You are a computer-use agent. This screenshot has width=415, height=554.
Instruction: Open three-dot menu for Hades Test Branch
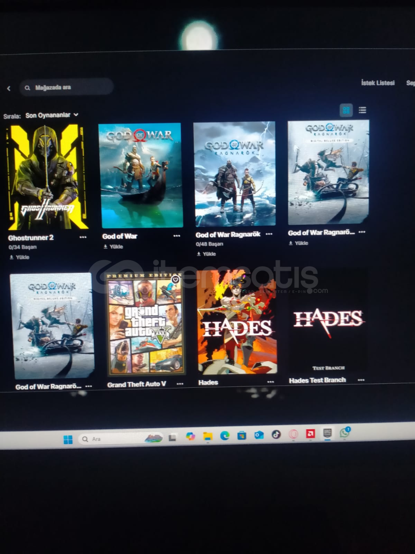tap(361, 380)
